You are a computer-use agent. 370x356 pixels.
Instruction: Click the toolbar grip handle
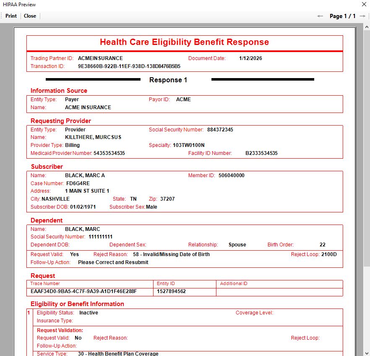[x=1, y=16]
